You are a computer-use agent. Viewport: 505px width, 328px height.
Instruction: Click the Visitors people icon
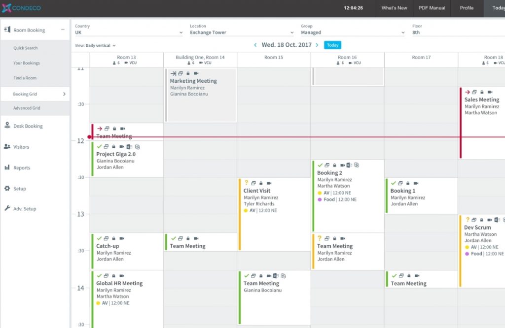(7, 147)
